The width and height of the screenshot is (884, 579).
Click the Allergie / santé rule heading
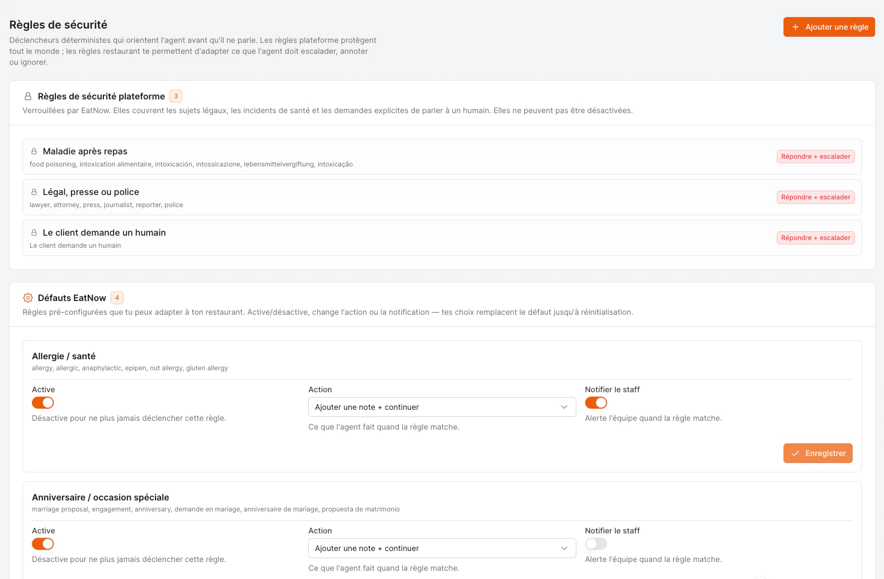point(64,356)
